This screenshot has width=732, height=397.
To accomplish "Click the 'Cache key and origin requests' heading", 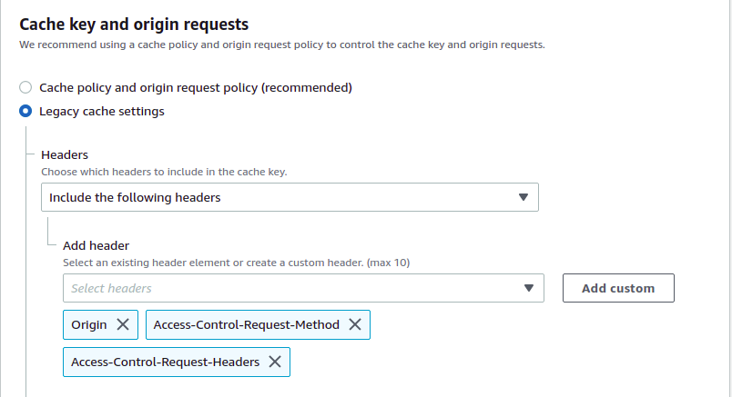I will (134, 25).
